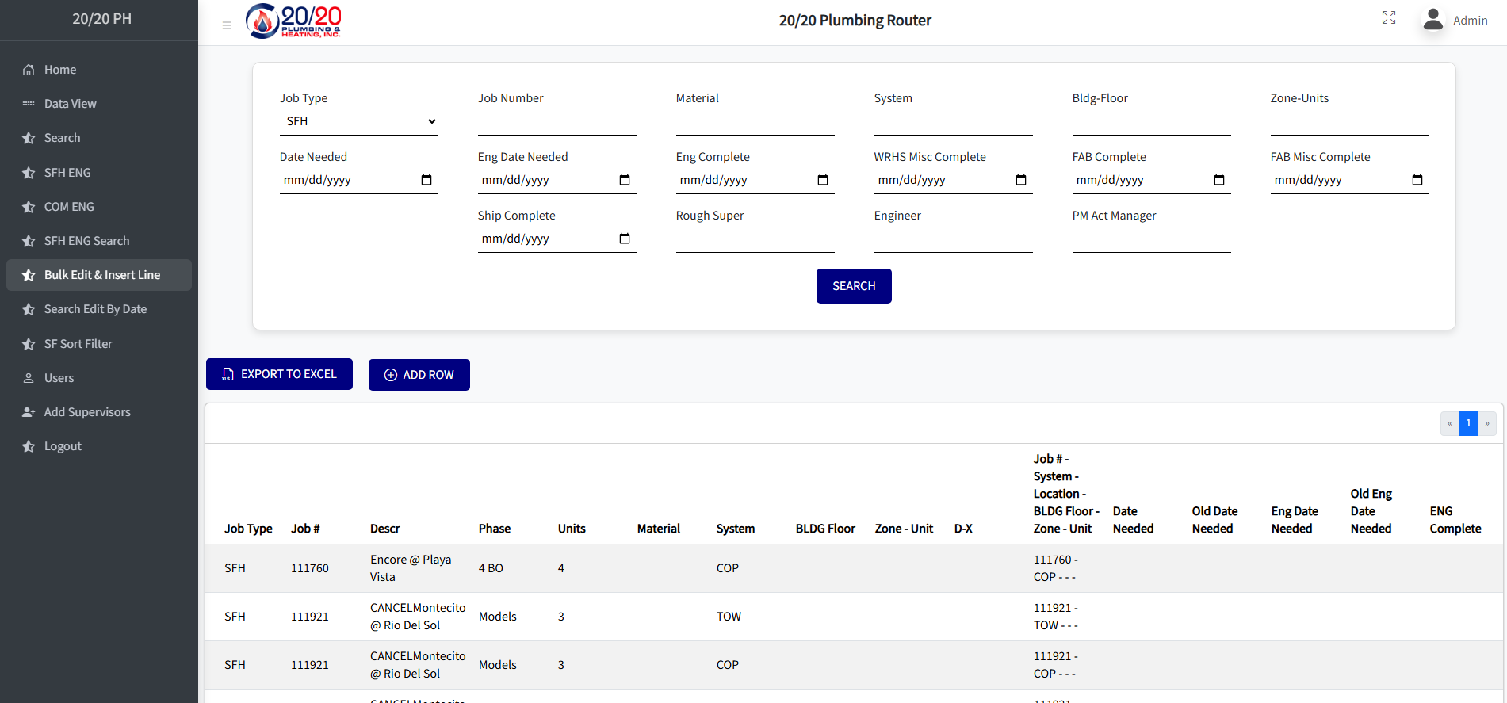
Task: Open Data View in sidebar
Action: tap(70, 104)
